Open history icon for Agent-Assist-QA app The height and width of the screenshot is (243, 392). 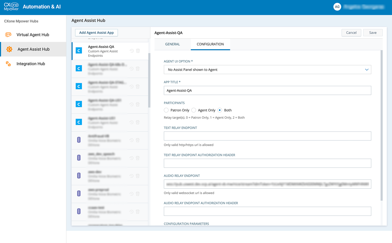(132, 51)
